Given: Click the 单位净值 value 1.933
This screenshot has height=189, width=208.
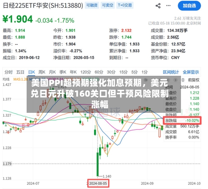Looking at the screenshot, I should click(x=134, y=44).
